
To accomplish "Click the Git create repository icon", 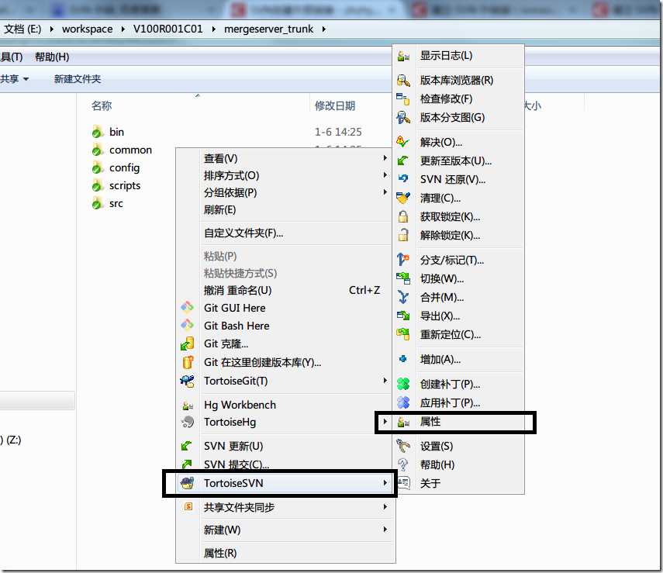I will pyautogui.click(x=188, y=362).
